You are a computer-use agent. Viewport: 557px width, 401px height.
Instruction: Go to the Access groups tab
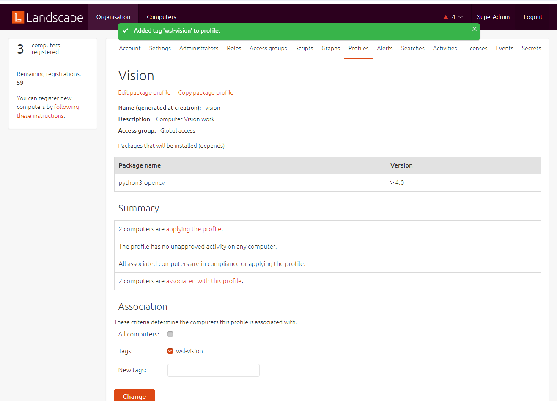tap(268, 48)
